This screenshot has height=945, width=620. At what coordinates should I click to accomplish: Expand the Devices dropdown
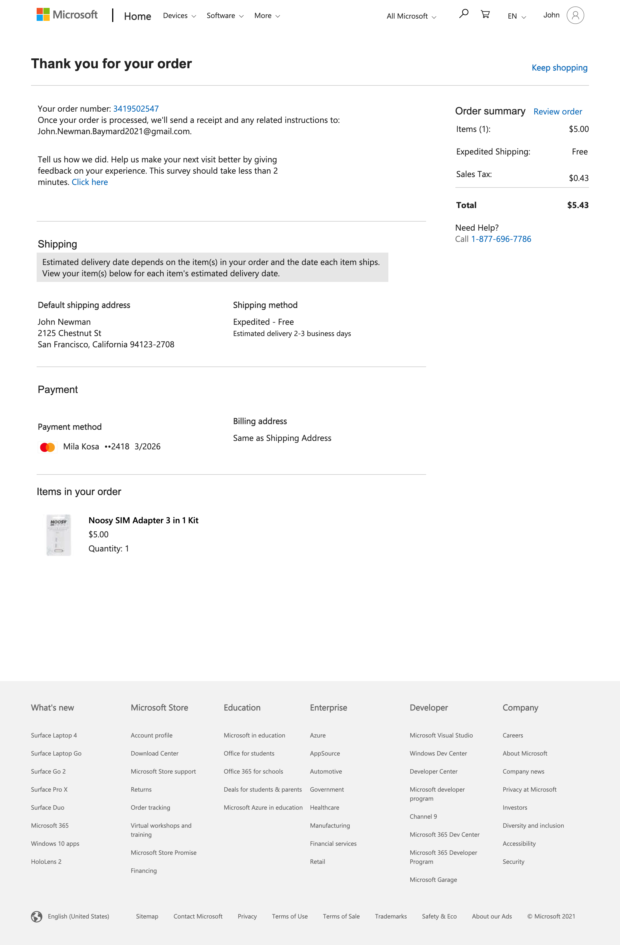click(178, 16)
